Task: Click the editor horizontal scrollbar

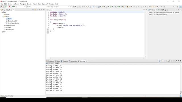Action: [x=97, y=58]
